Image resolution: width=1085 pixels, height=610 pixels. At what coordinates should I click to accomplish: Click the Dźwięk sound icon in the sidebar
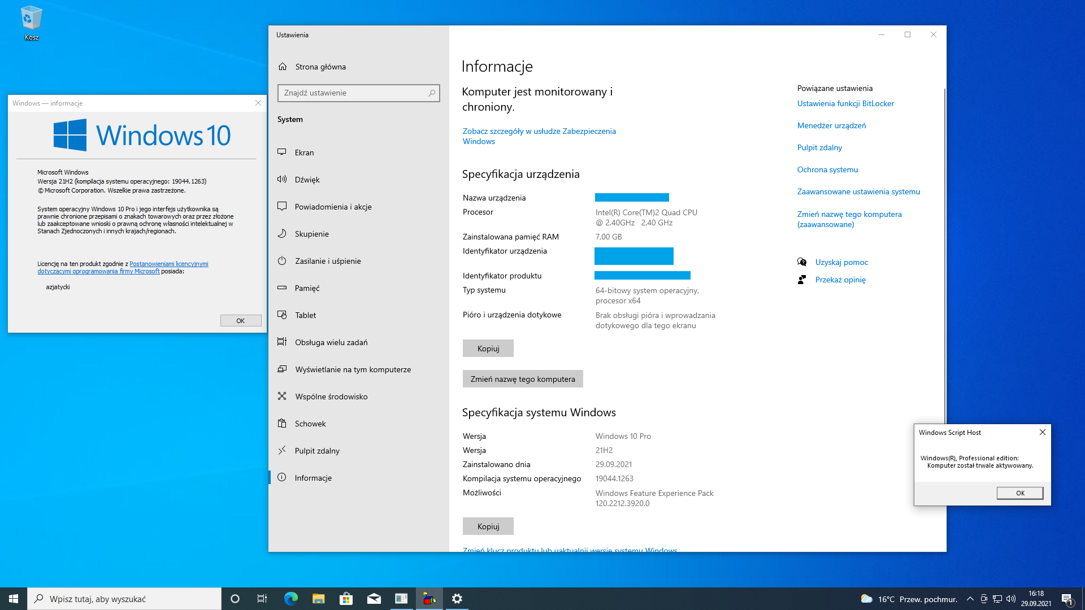pyautogui.click(x=282, y=180)
